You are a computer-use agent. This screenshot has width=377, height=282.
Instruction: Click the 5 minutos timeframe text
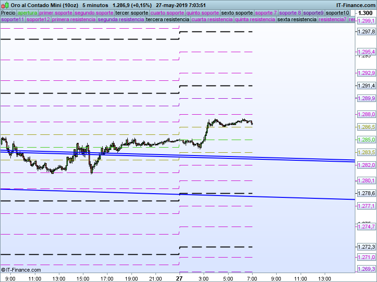[95, 5]
